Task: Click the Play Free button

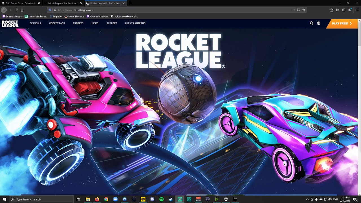Action: coord(342,23)
